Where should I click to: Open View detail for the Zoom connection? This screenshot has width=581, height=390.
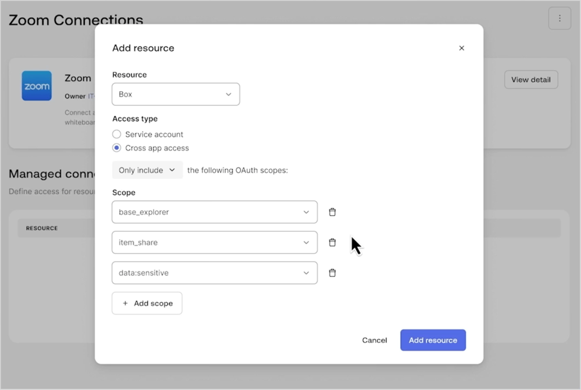(x=530, y=80)
